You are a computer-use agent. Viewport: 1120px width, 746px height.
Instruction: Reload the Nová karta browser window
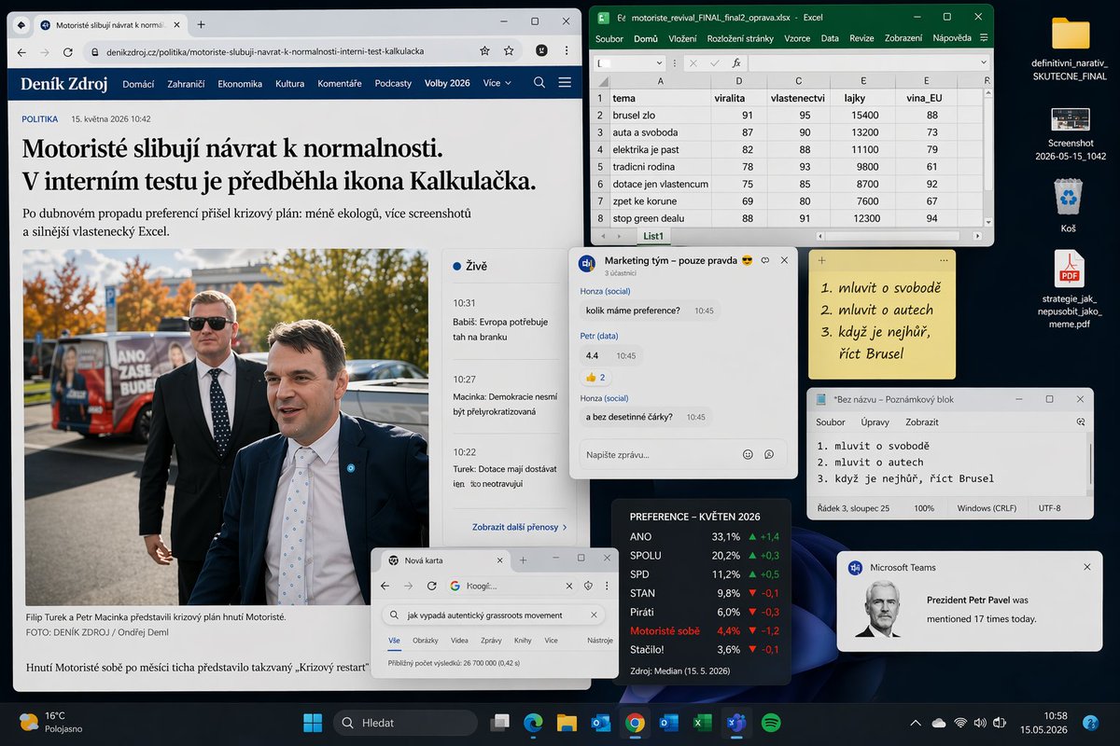point(431,586)
